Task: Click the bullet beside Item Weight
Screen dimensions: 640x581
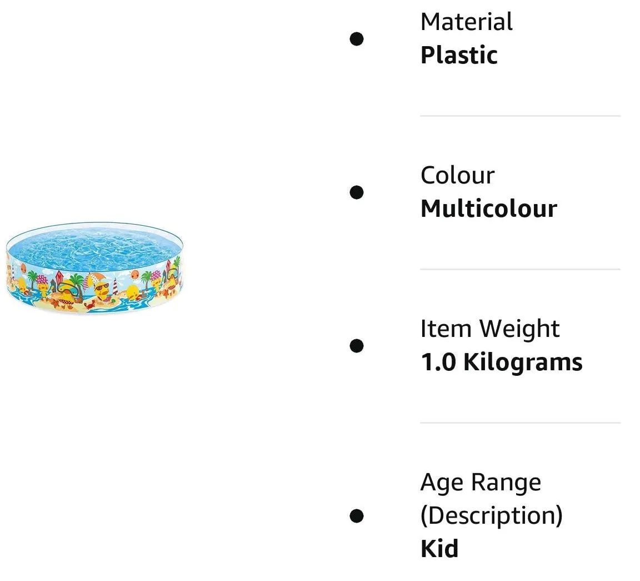Action: tap(357, 346)
